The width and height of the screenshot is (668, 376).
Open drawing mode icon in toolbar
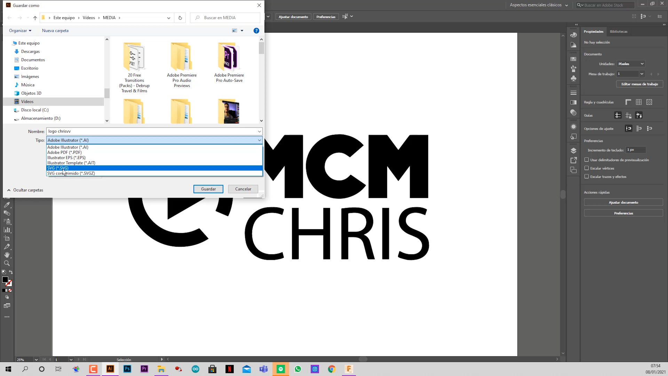point(7,297)
